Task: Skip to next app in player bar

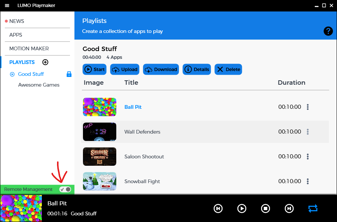Action: 289,208
